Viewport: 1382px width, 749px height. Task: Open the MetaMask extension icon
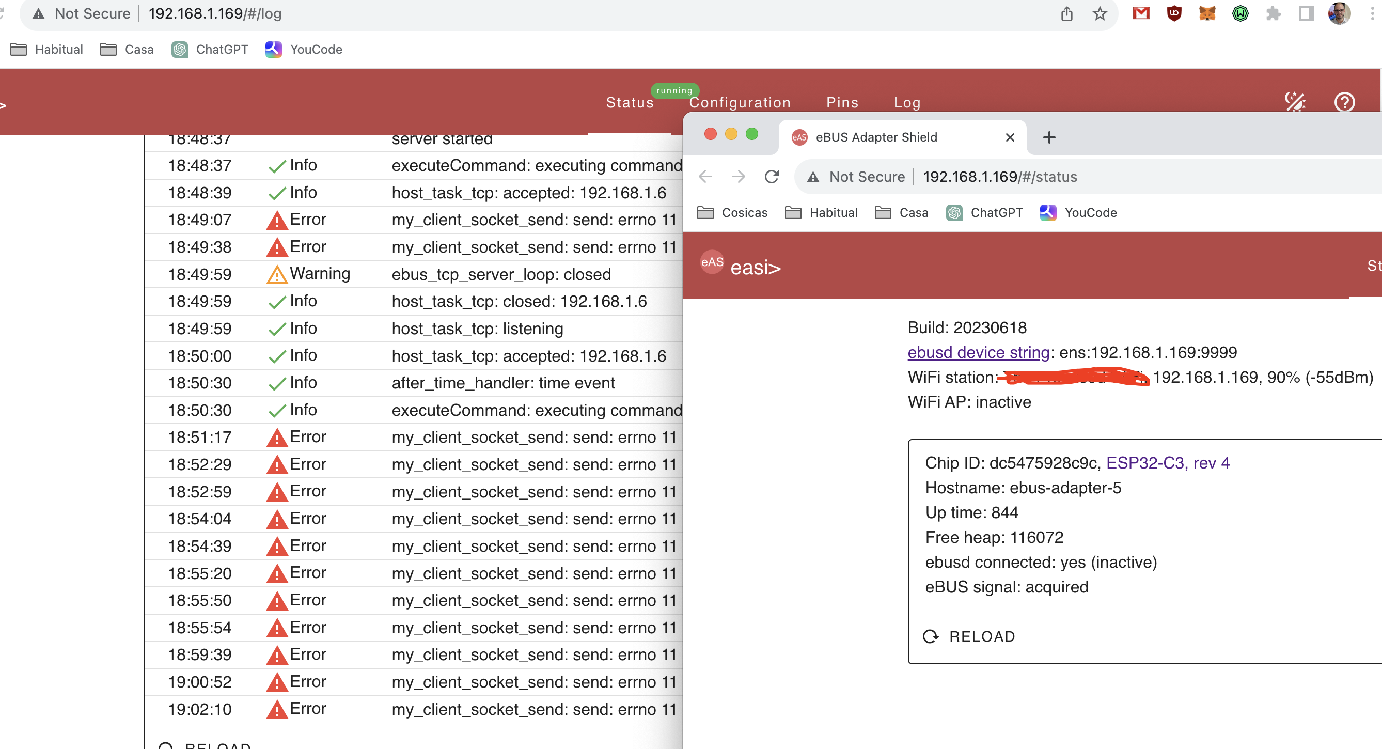(x=1207, y=13)
